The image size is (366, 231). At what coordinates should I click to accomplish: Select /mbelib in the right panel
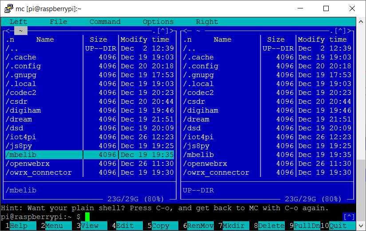[267, 155]
